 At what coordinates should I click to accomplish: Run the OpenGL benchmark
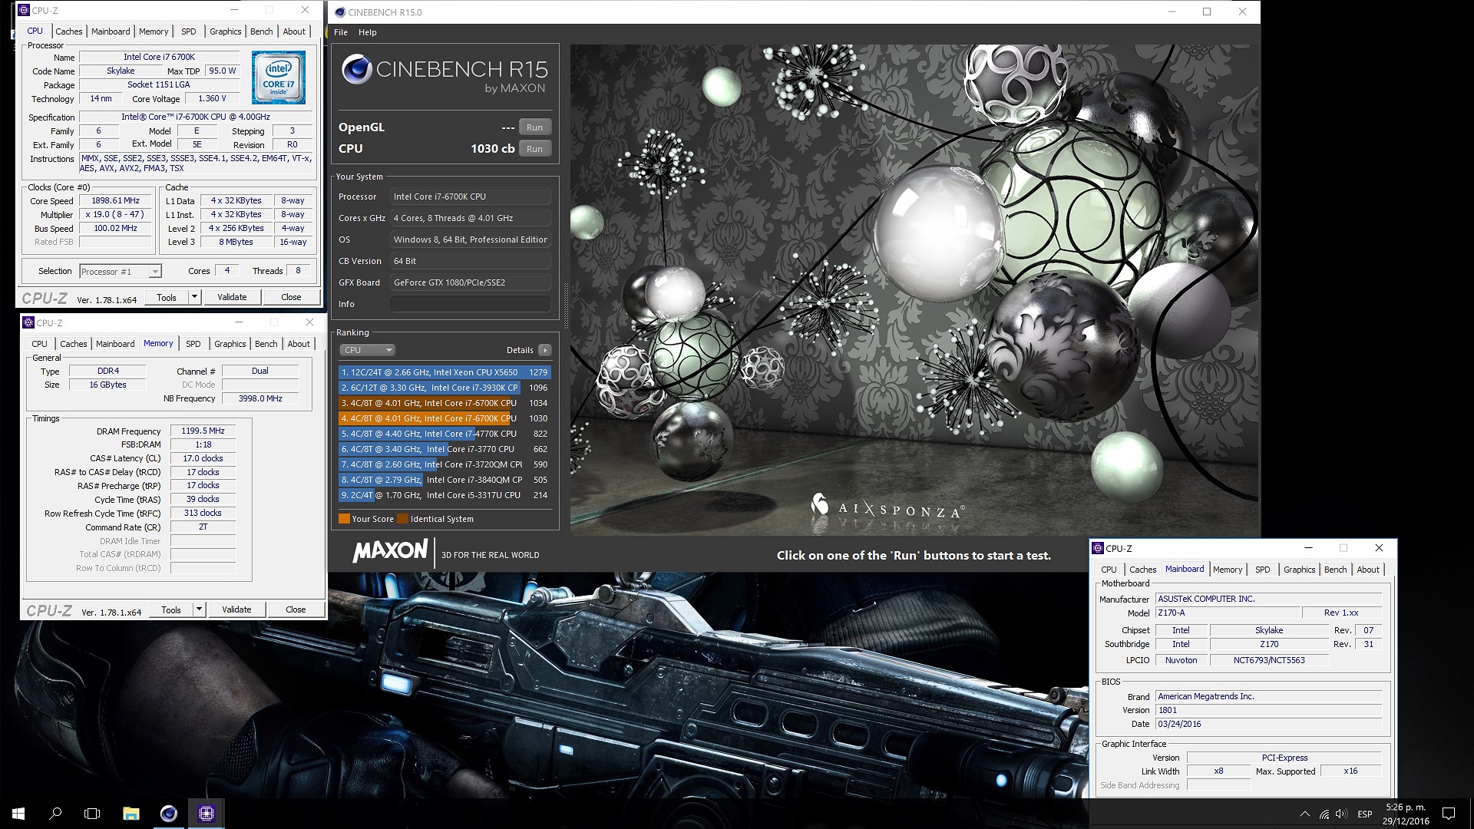[535, 127]
